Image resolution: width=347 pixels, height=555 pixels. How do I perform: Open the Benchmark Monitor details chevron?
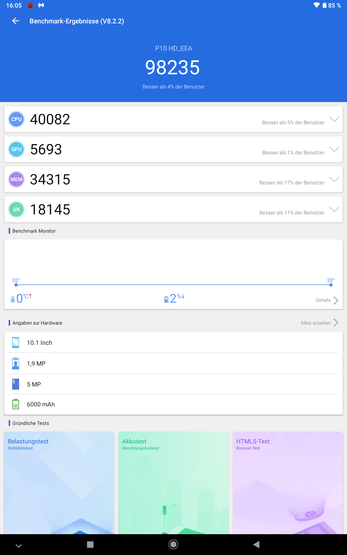coord(336,300)
